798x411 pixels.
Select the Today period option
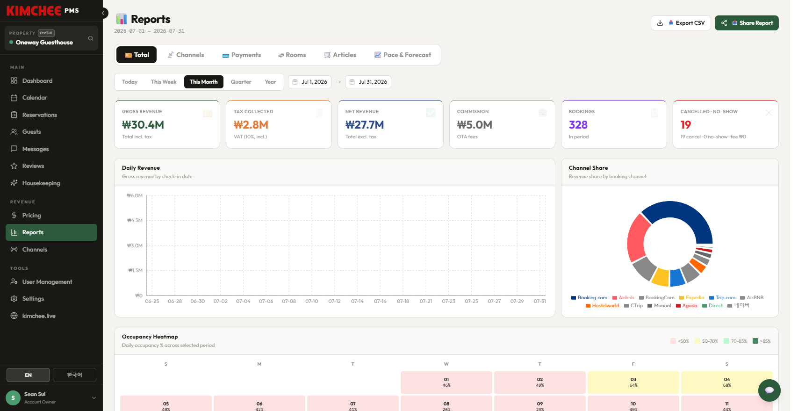130,82
